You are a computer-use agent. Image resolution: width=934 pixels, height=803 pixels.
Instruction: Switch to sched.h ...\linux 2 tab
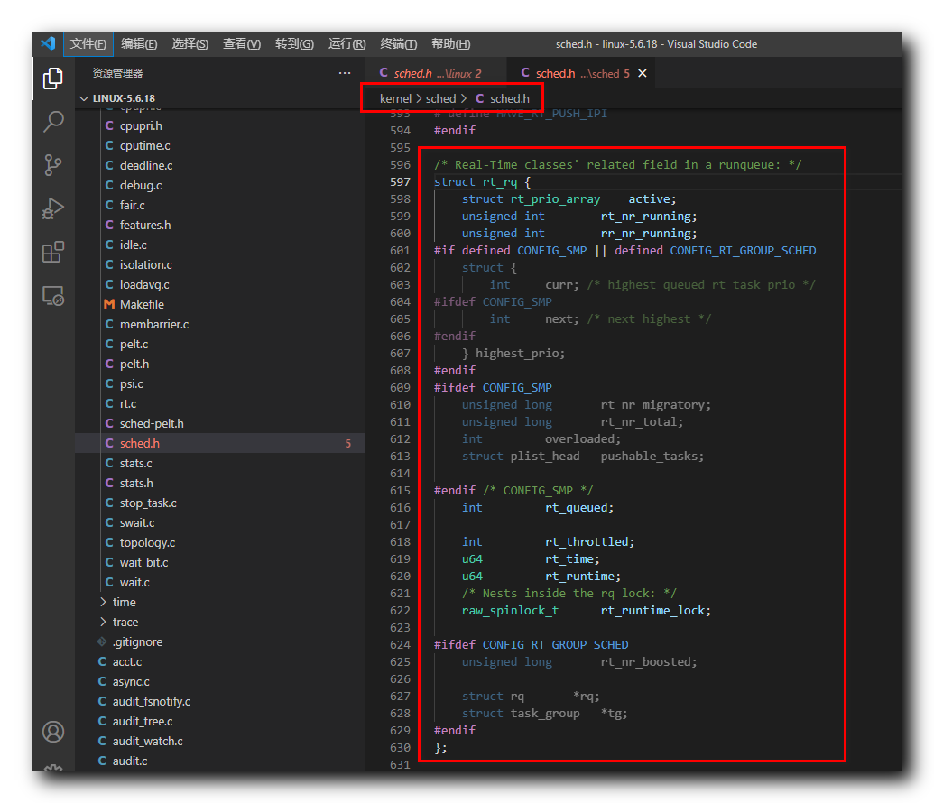[x=436, y=73]
